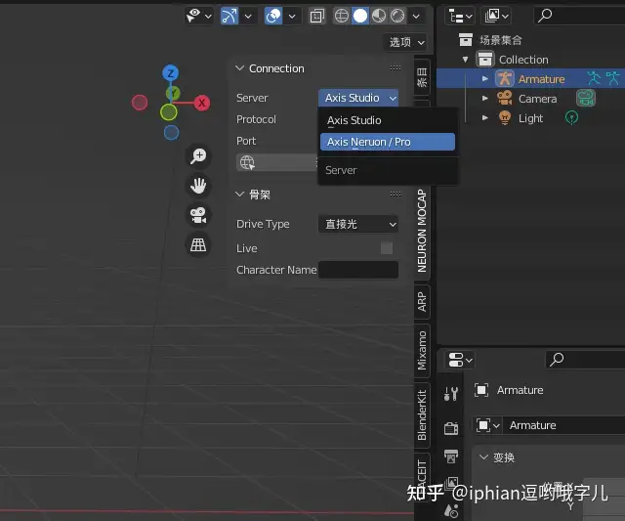
Task: Click the Collection archive icon
Action: pos(485,60)
